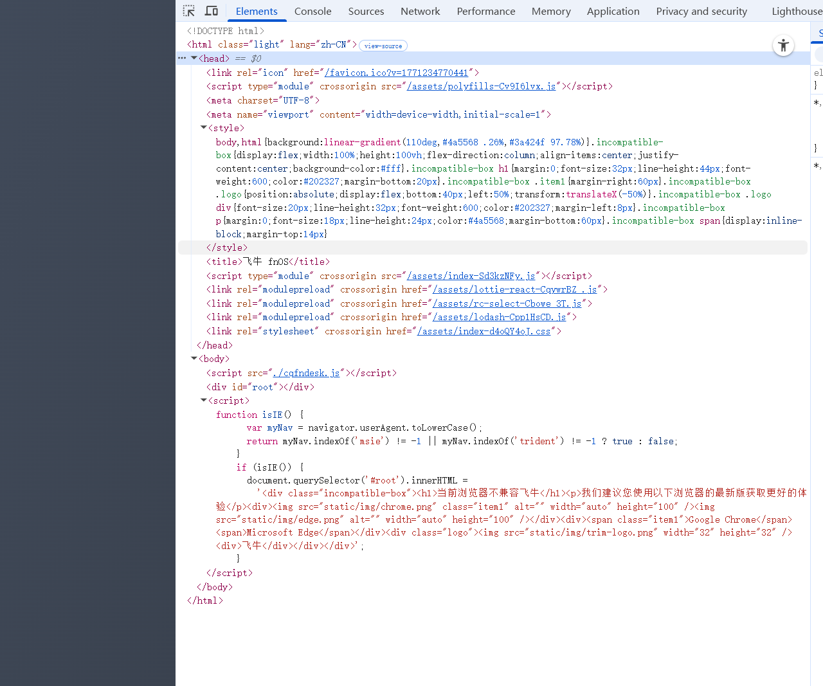This screenshot has height=686, width=823.
Task: Go to the Performance tab
Action: [x=485, y=11]
